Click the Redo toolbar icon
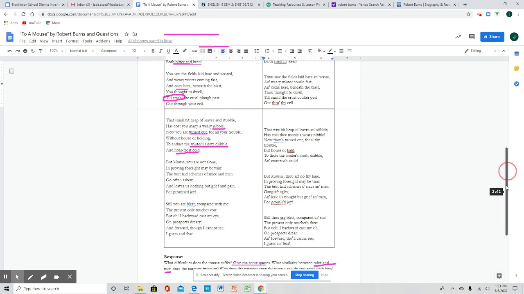524x294 pixels. (17, 51)
